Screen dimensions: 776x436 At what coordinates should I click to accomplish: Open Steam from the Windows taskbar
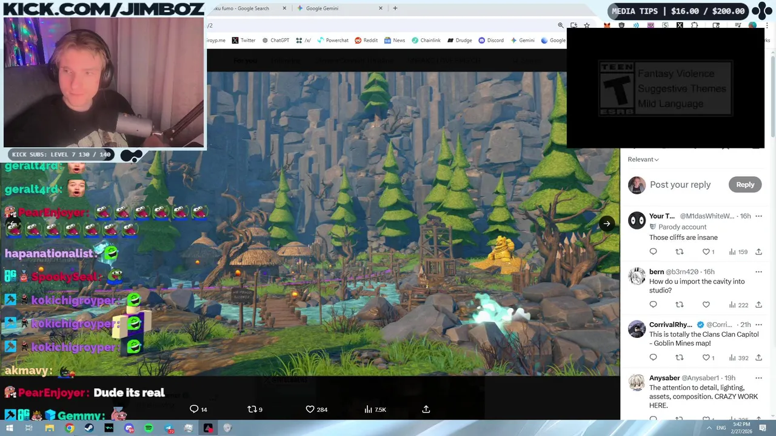pyautogui.click(x=89, y=428)
